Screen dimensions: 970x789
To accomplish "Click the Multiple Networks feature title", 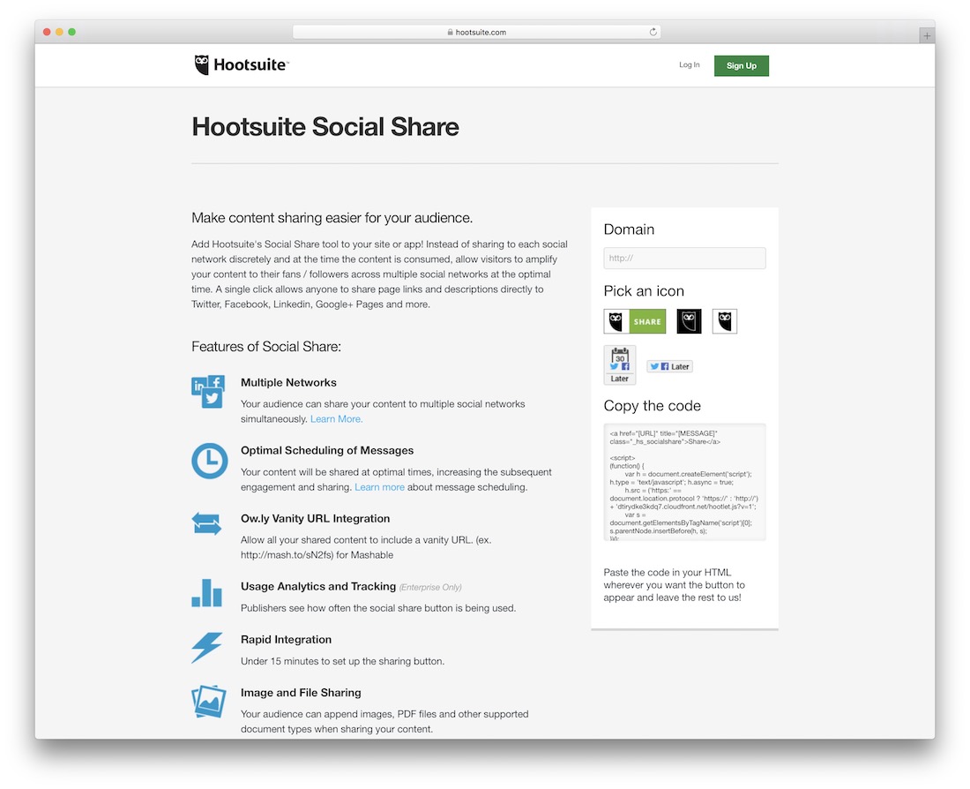I will pyautogui.click(x=288, y=383).
